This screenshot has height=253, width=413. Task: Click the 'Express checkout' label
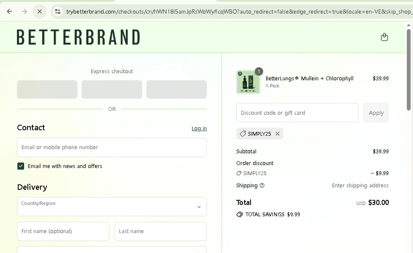[x=112, y=71]
